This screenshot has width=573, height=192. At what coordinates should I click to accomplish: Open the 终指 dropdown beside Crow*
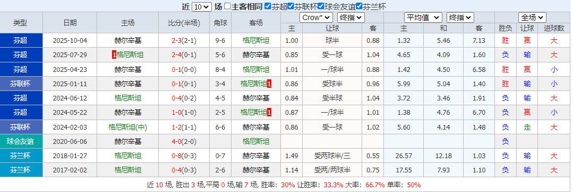[x=351, y=17]
